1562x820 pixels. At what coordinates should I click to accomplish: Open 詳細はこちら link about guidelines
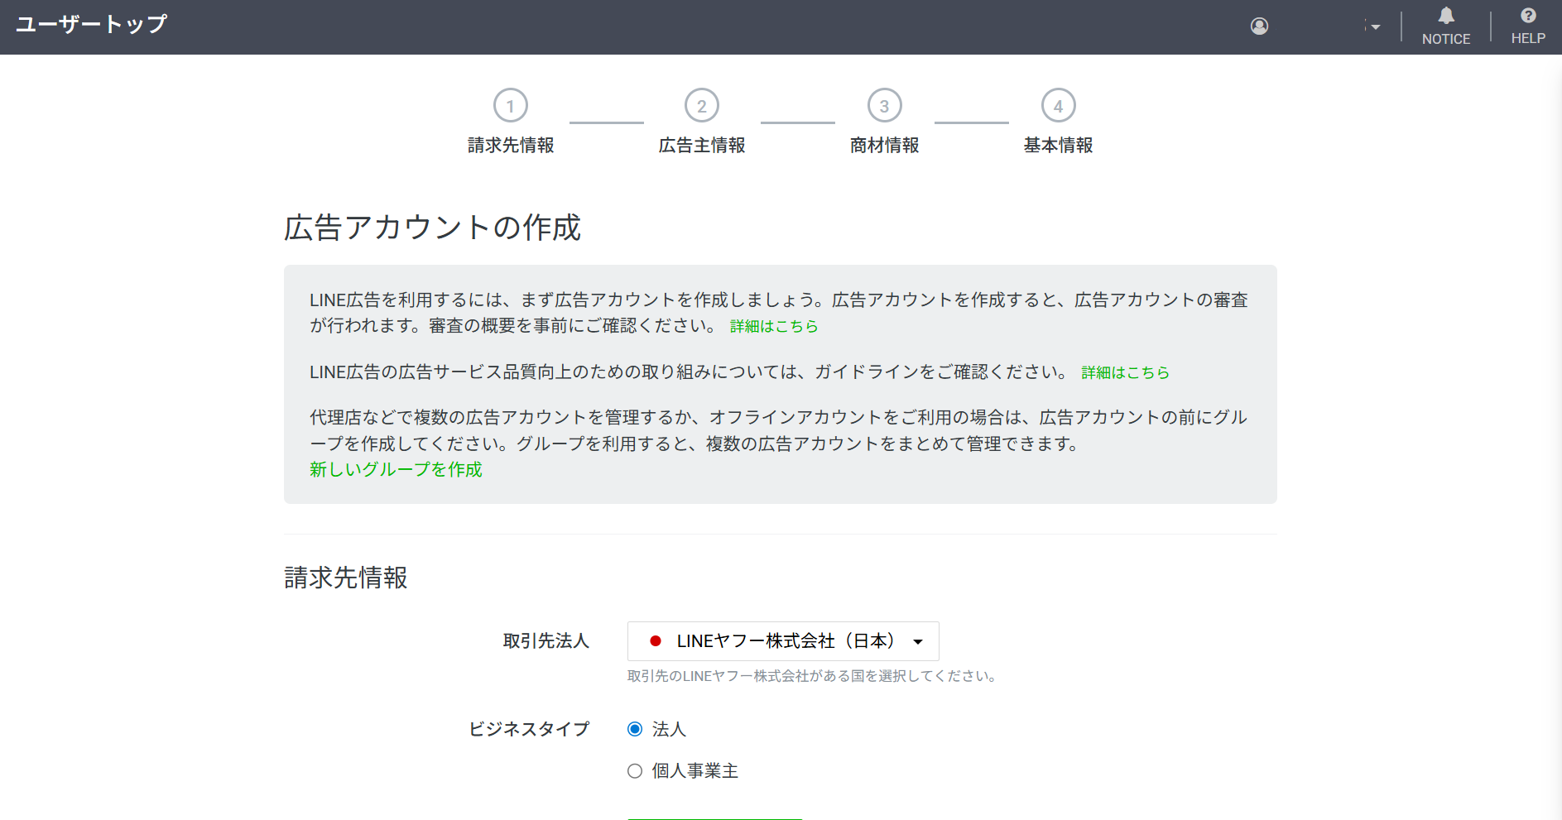coord(1125,373)
